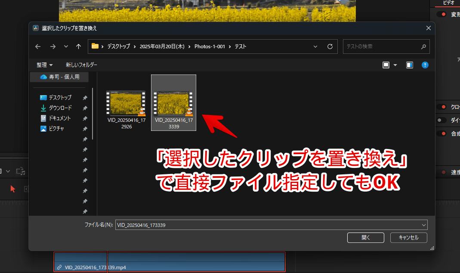Go up one folder level
Viewport: 460px width, 273px height.
[x=78, y=47]
